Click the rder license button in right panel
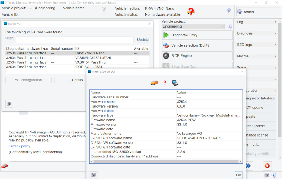The width and height of the screenshot is (282, 179). coord(261,126)
